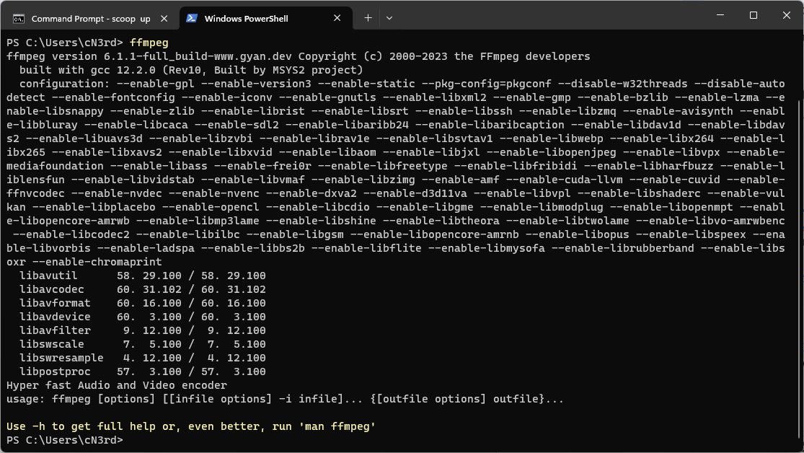Maximize the terminal window
The height and width of the screenshot is (453, 804).
coord(754,15)
